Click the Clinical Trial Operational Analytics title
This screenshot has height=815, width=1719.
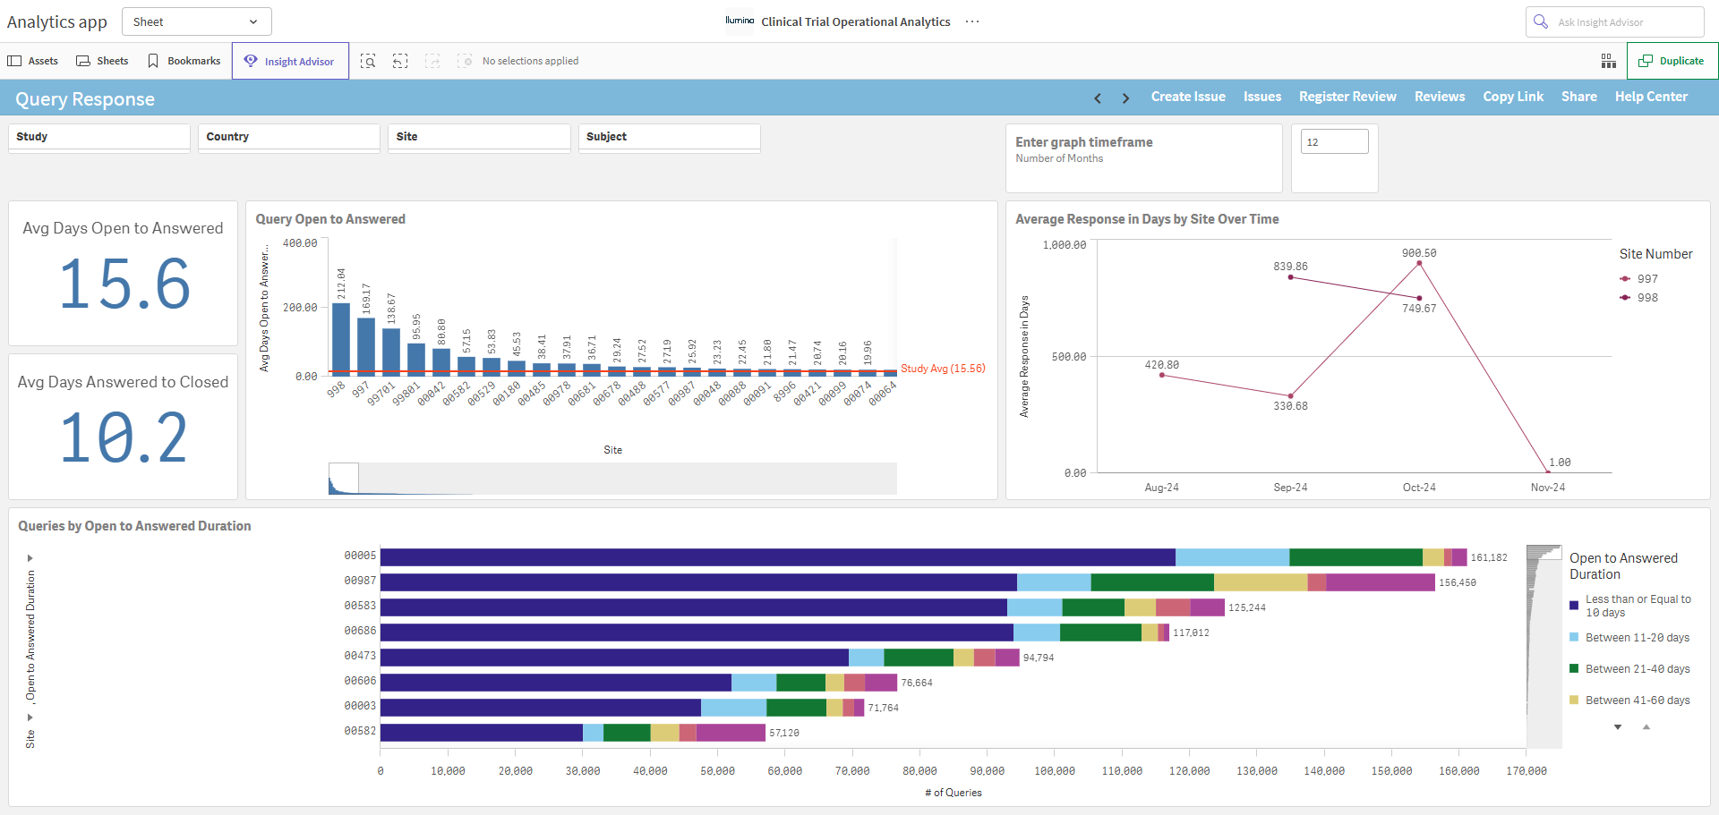coord(855,21)
